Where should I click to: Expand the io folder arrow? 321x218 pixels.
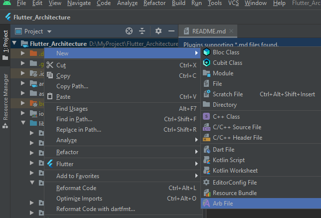coord(23,113)
